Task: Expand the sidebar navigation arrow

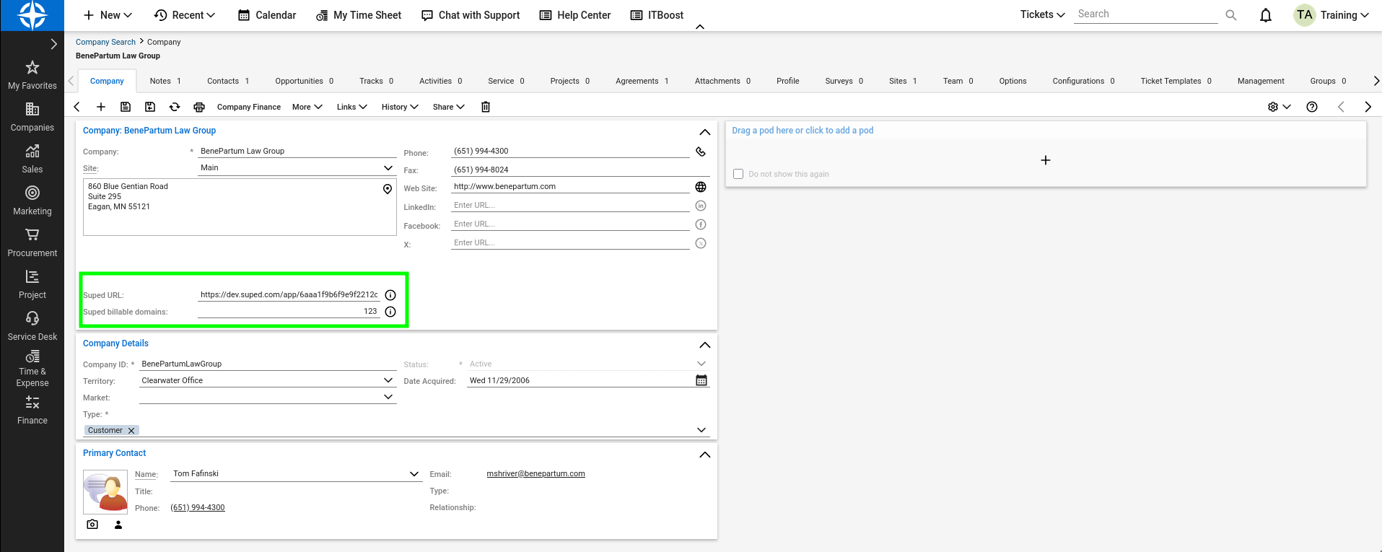Action: 53,44
